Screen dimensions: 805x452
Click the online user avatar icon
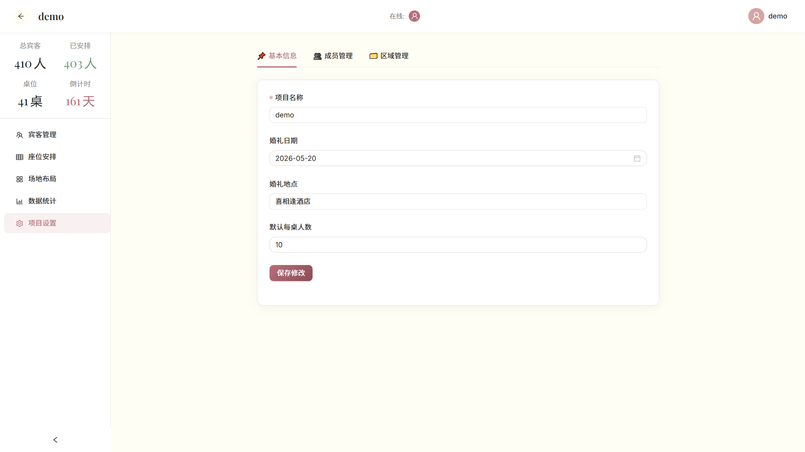[414, 16]
